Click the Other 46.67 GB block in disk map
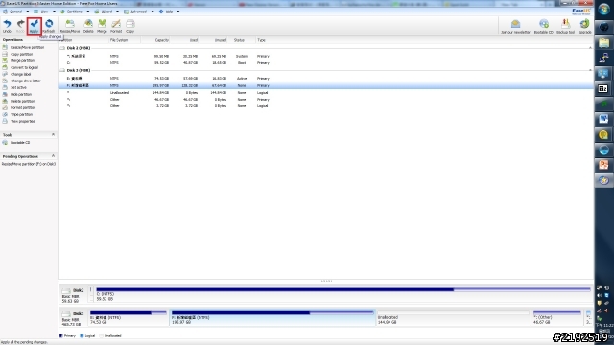The height and width of the screenshot is (345, 614). 557,317
